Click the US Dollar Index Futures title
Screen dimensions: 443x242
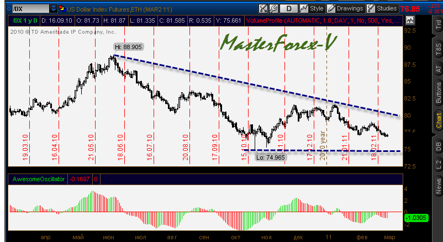[x=119, y=9]
